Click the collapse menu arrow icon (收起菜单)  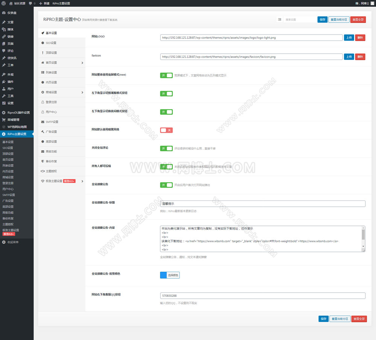coord(4,242)
